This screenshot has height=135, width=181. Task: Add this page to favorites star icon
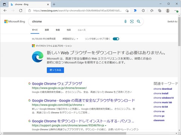[127, 10]
